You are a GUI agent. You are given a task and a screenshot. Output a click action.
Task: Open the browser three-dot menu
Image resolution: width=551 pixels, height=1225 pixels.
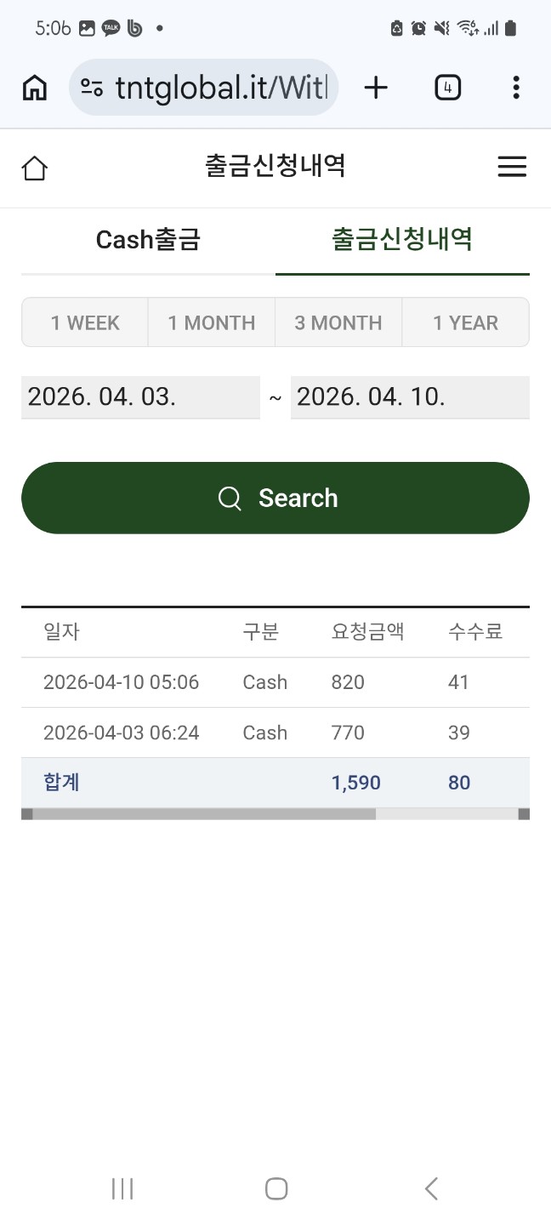[516, 88]
